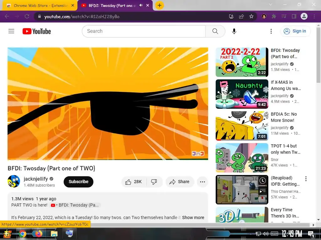The height and width of the screenshot is (240, 321).
Task: Mute tab using speaker icon
Action: 141,5
